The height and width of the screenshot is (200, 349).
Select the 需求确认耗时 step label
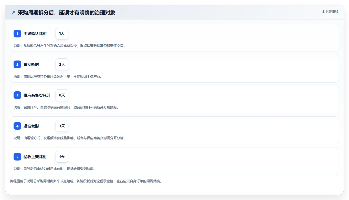35,34
